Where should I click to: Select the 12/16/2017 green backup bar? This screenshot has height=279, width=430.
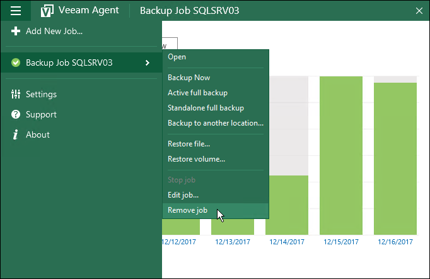(x=395, y=158)
